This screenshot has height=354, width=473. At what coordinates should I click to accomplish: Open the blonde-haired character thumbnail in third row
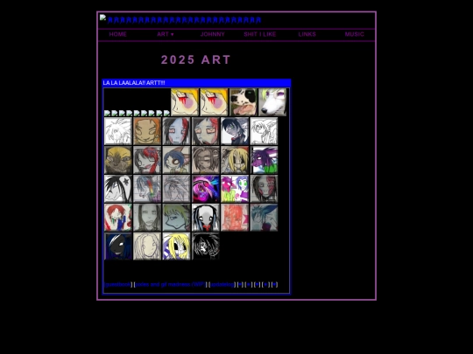(x=235, y=160)
